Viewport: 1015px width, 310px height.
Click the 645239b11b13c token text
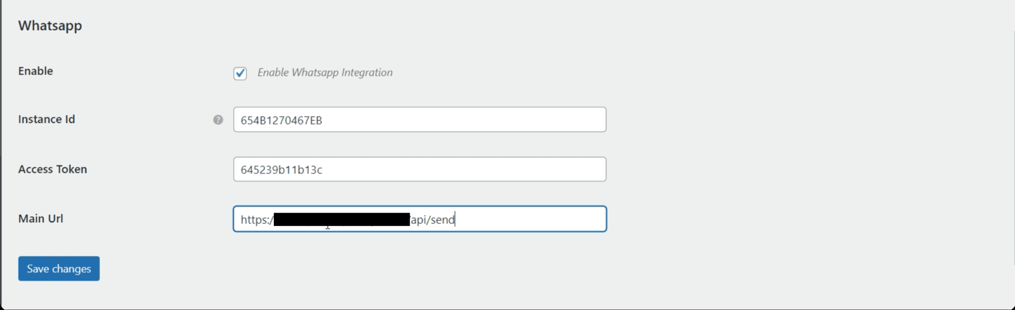point(281,170)
